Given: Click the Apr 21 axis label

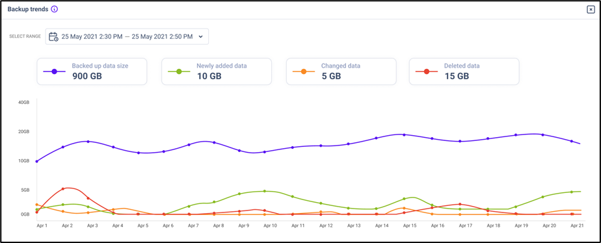Looking at the screenshot, I should click(578, 226).
